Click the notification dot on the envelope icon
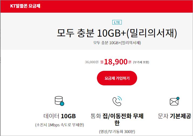This screenshot has height=136, width=193. 178,98
